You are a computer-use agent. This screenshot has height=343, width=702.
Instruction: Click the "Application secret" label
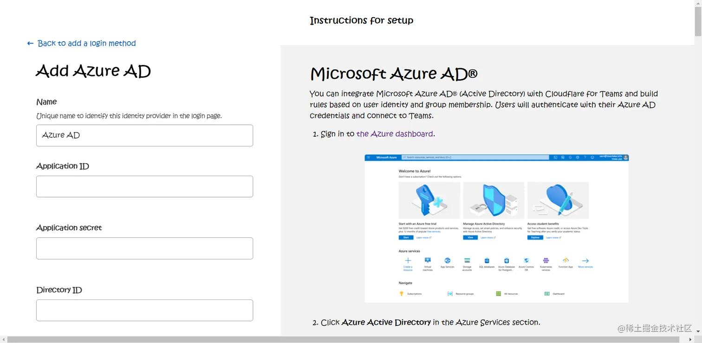69,228
